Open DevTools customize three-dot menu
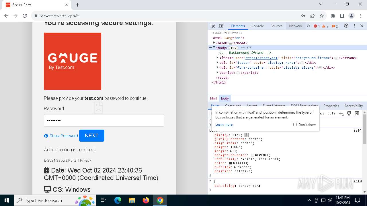Image resolution: width=367 pixels, height=206 pixels. click(x=354, y=26)
